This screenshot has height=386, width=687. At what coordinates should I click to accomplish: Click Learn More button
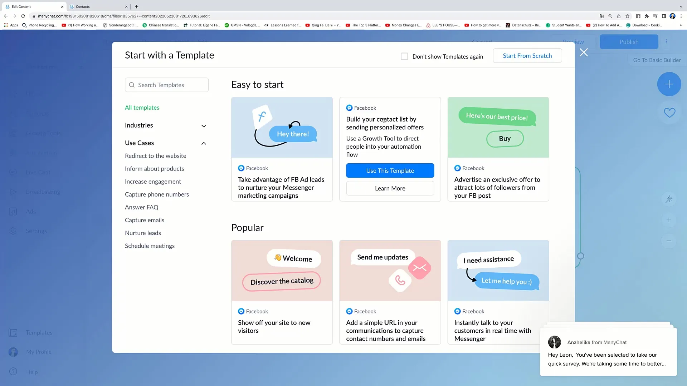[x=390, y=188]
